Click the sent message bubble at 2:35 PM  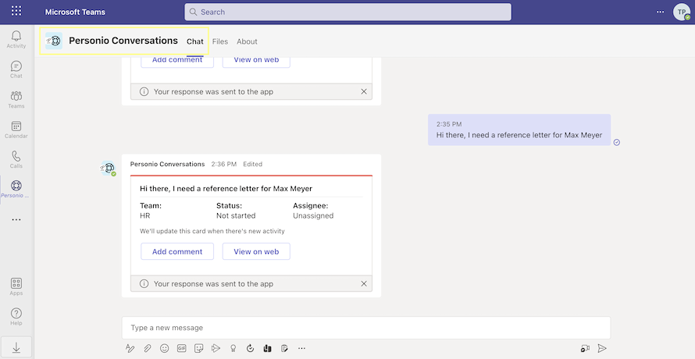519,130
